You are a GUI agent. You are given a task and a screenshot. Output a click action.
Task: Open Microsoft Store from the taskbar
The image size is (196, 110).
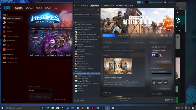point(58,108)
